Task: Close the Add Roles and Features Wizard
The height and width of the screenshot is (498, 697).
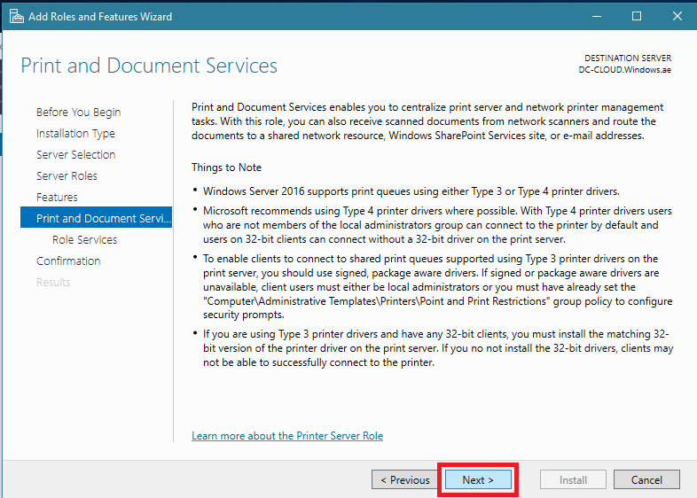Action: pos(677,17)
